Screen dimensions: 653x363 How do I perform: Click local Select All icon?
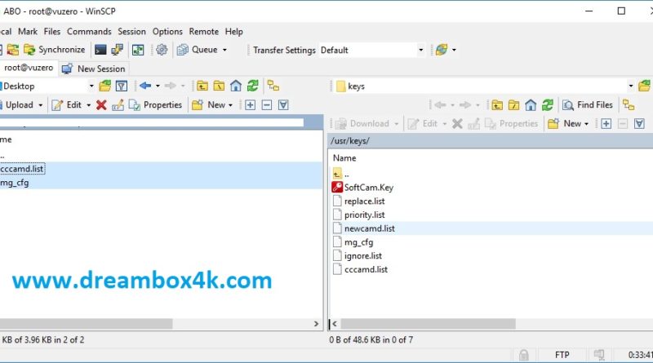point(283,105)
